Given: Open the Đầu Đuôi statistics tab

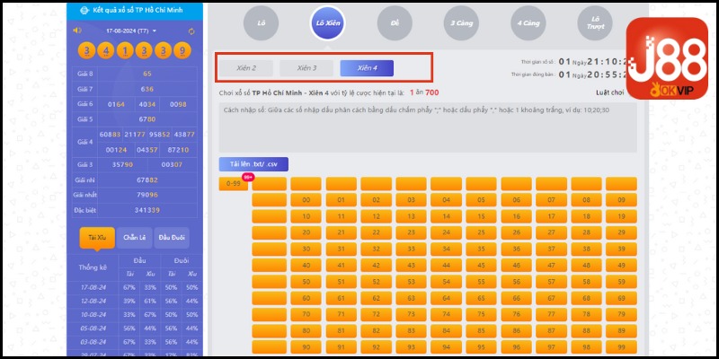Looking at the screenshot, I should point(173,237).
